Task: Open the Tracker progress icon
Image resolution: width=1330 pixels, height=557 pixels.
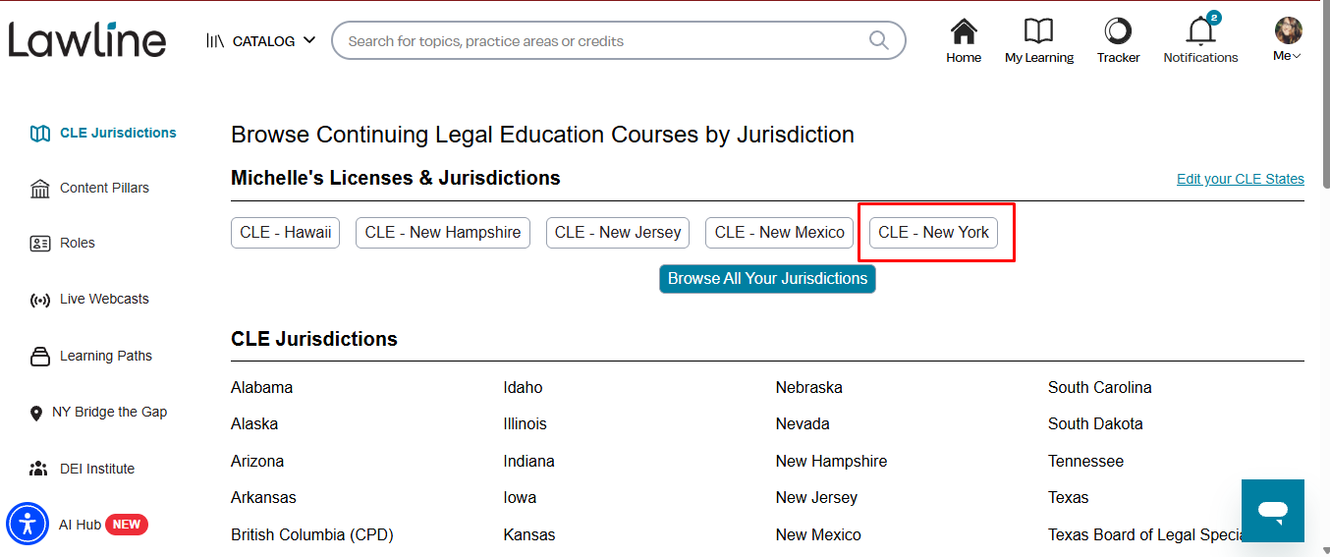Action: click(1118, 32)
